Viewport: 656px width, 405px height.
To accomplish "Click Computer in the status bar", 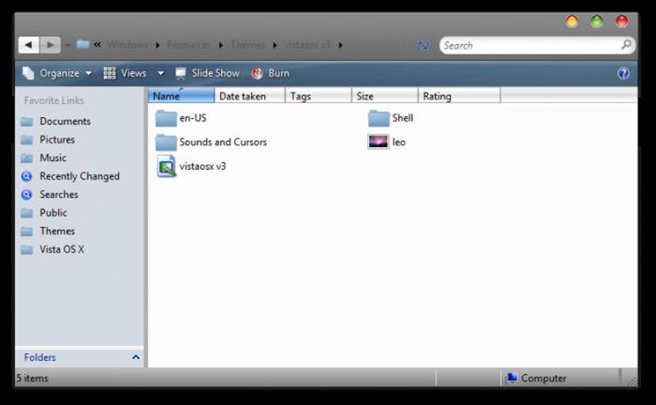I will 536,378.
